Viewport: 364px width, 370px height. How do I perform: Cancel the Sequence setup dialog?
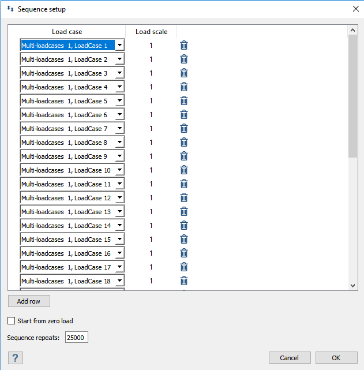290,358
